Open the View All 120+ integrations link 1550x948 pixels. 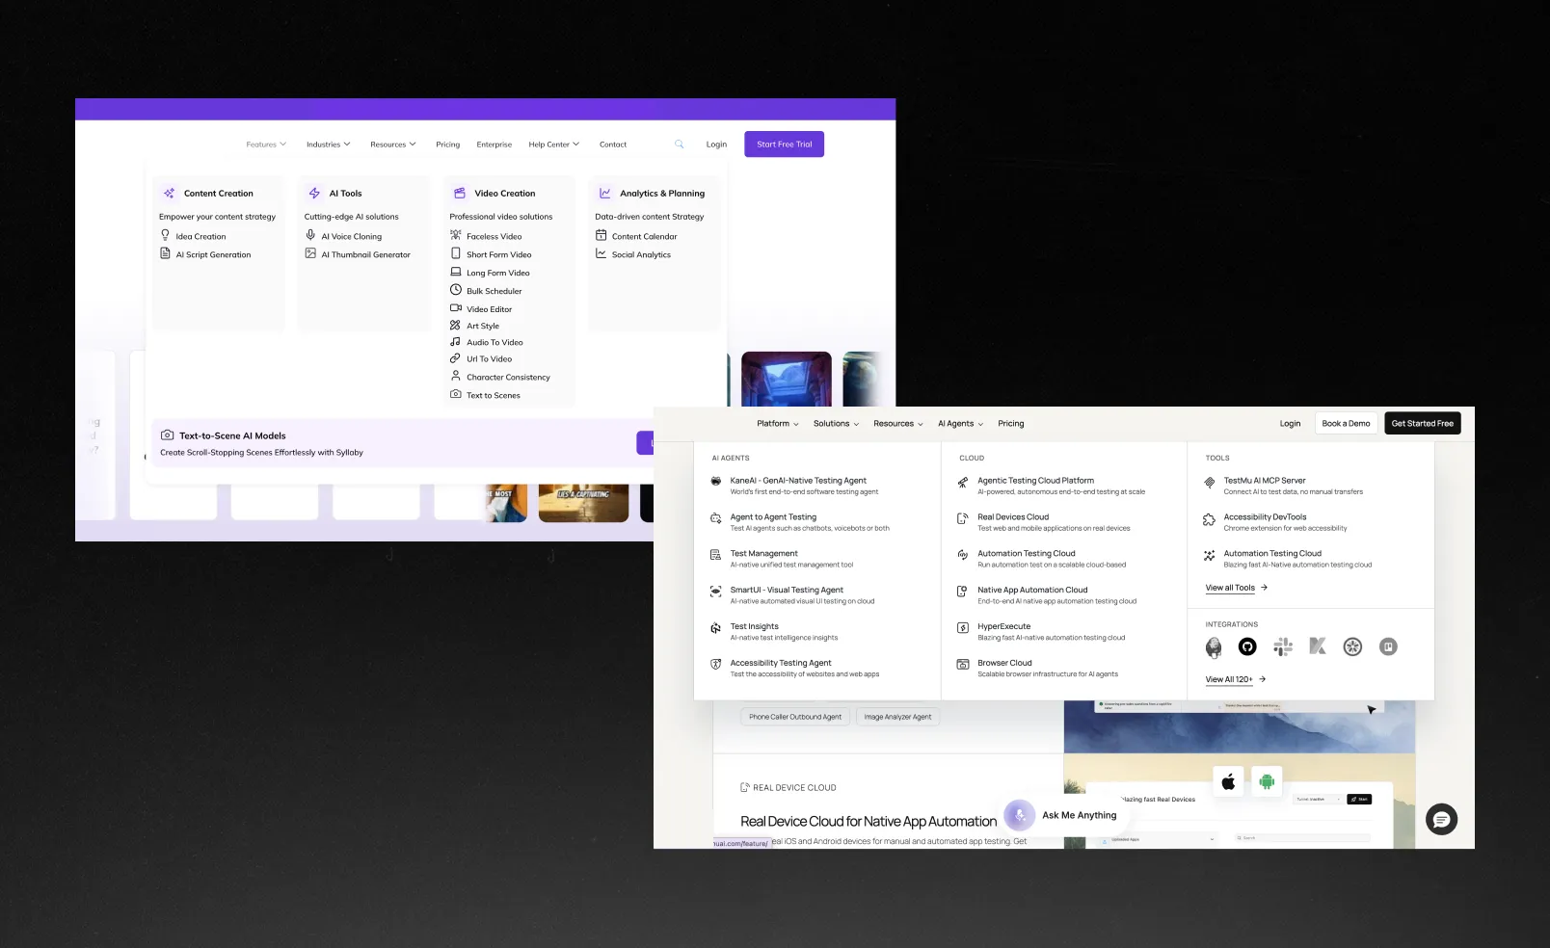tap(1236, 679)
